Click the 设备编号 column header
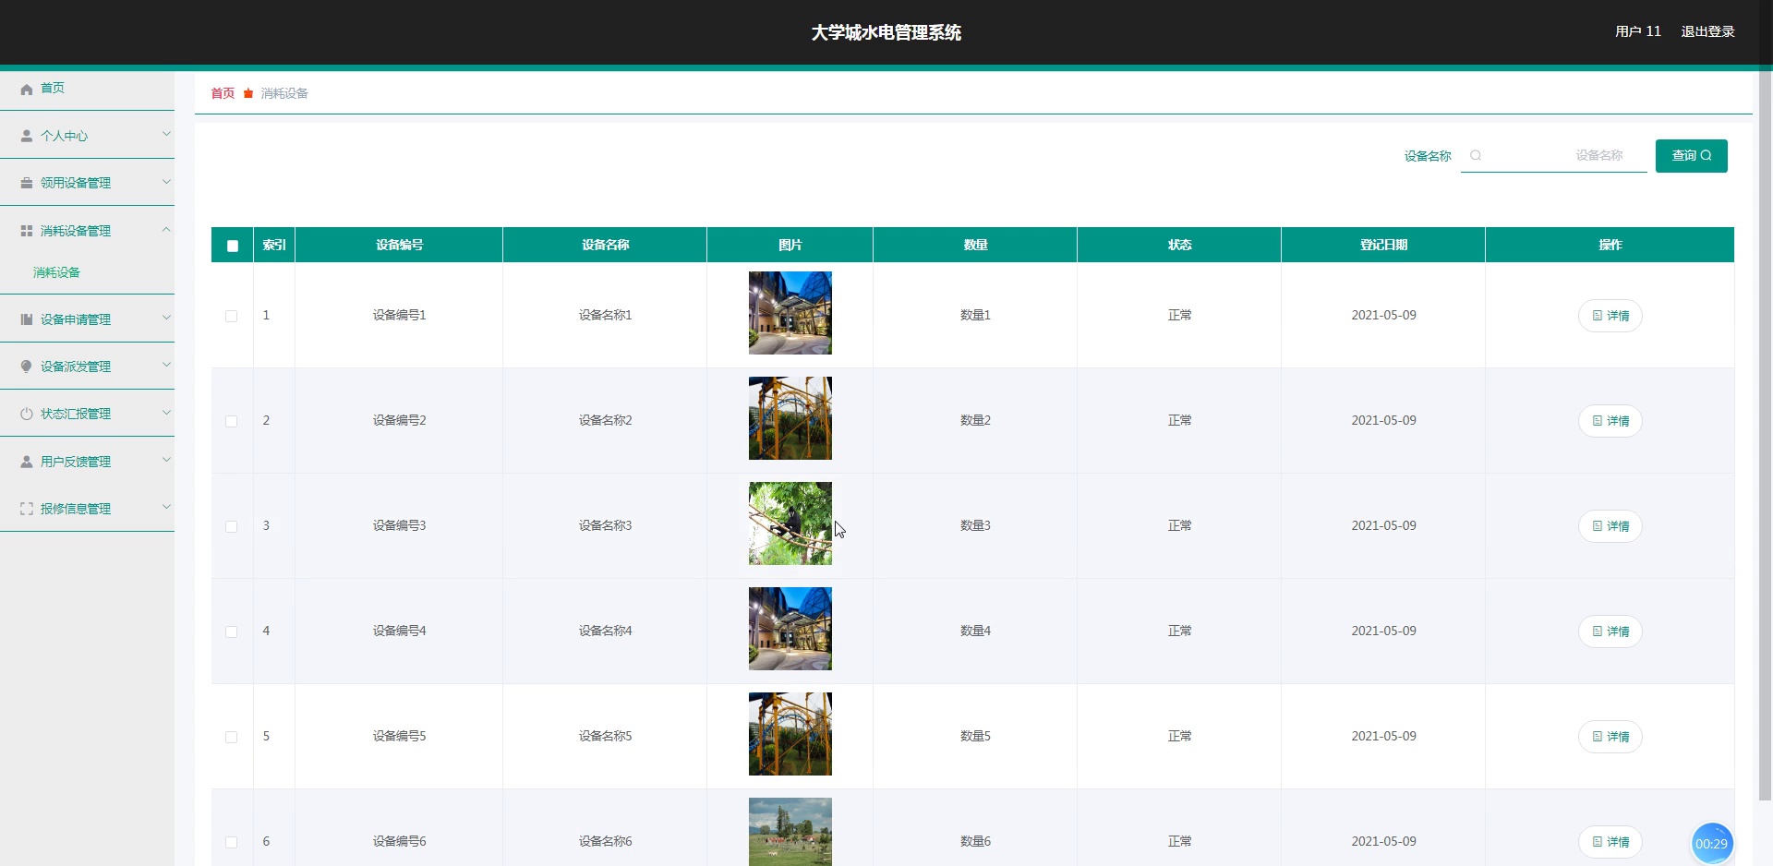Image resolution: width=1773 pixels, height=866 pixels. (399, 245)
